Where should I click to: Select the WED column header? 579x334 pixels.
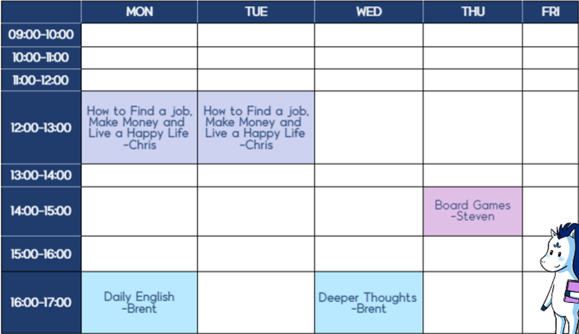point(369,12)
